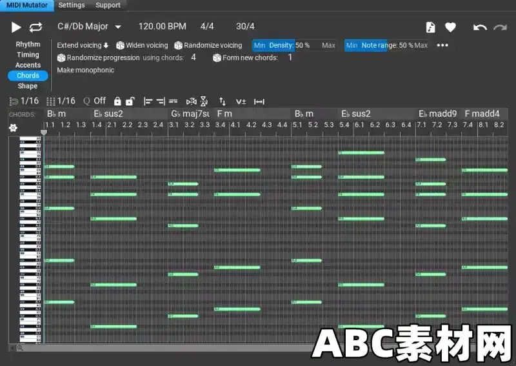Select the G♭ maj7 chord label

pos(190,114)
